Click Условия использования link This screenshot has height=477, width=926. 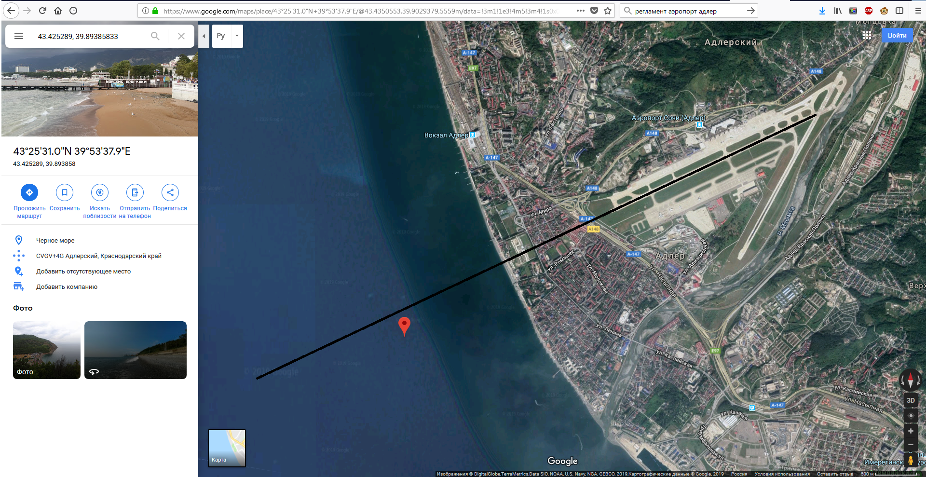click(782, 474)
